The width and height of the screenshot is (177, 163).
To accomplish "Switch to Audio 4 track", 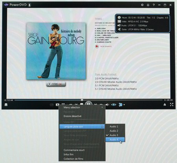I will pos(115,139).
